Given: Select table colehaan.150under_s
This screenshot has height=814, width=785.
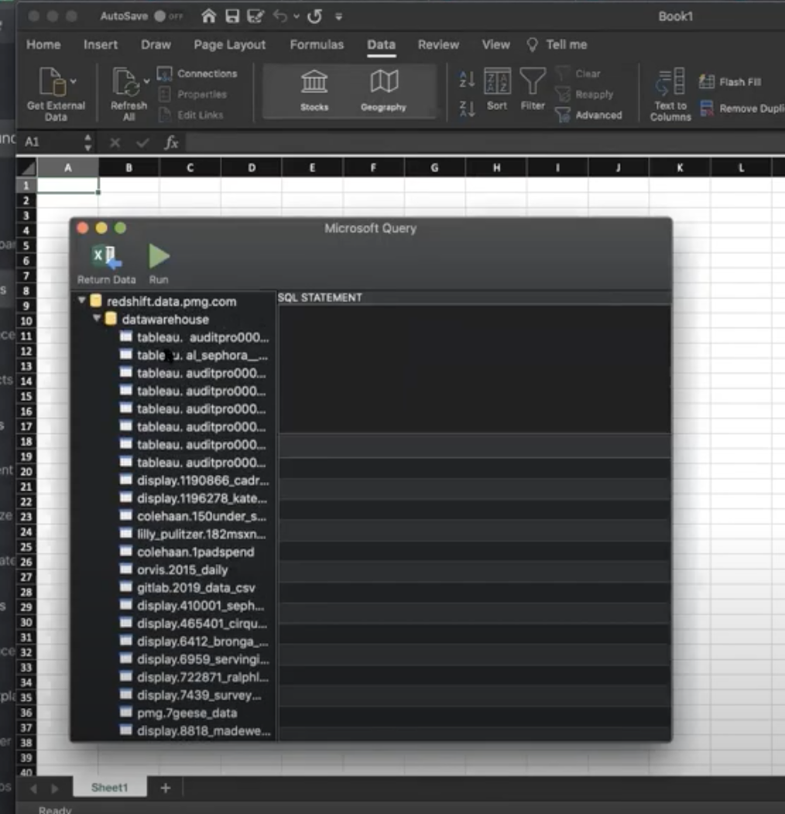Looking at the screenshot, I should (x=193, y=517).
